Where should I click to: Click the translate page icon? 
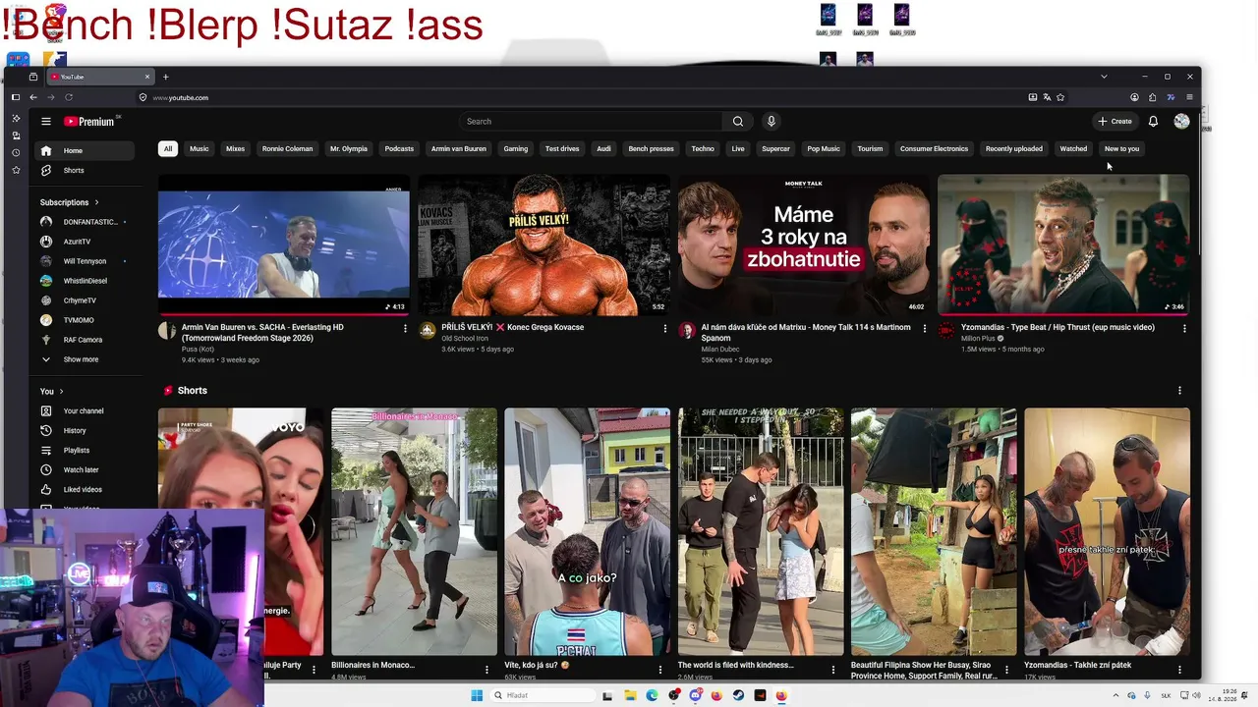(x=1047, y=97)
